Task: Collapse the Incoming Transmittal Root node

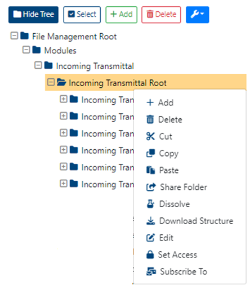Action: (x=51, y=82)
